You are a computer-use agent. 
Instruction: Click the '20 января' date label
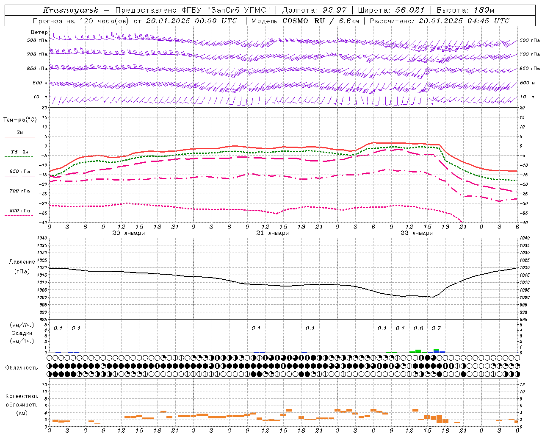click(128, 233)
